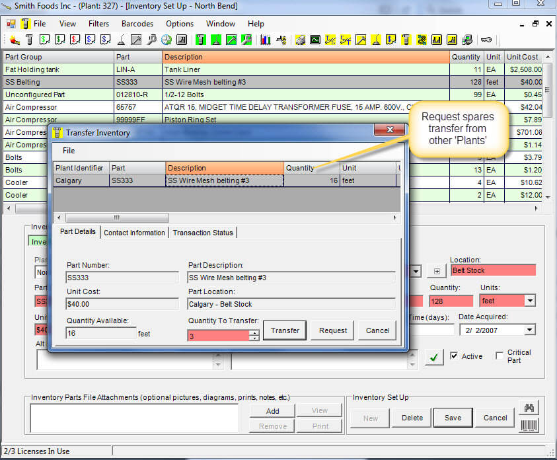Click the Quantity field showing 128
The height and width of the screenshot is (460, 557).
[451, 301]
